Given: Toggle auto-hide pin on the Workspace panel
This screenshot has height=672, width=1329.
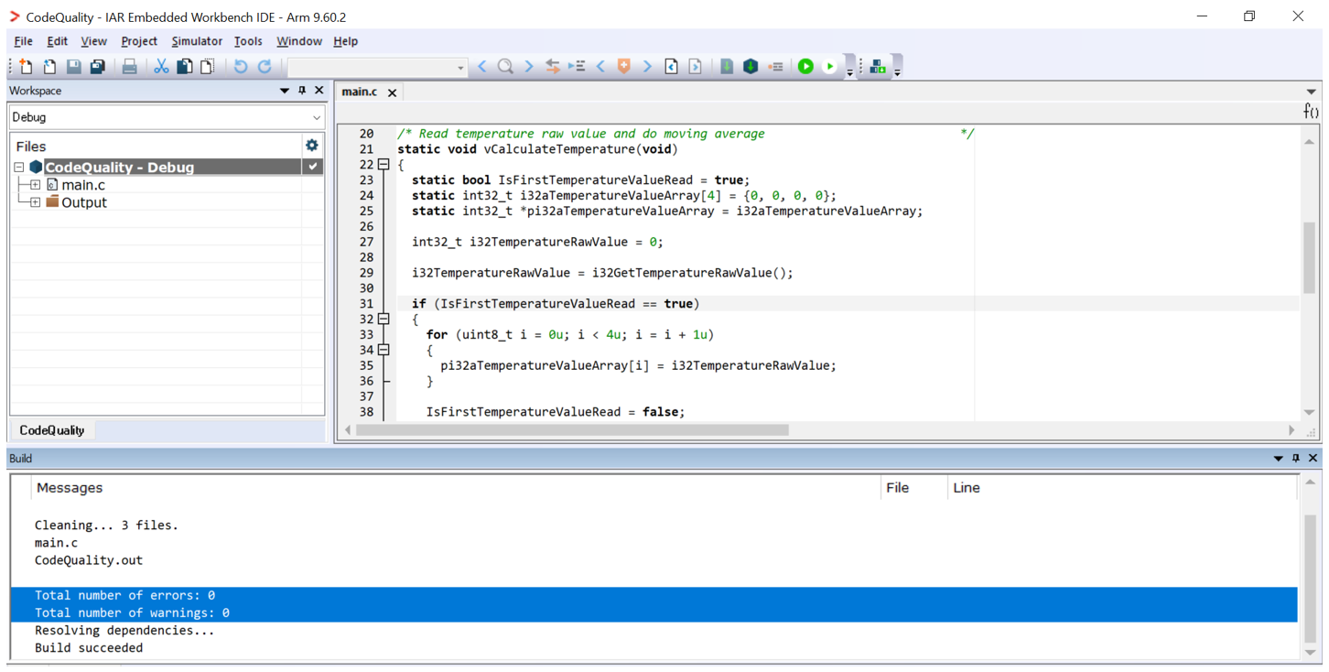Looking at the screenshot, I should point(300,90).
